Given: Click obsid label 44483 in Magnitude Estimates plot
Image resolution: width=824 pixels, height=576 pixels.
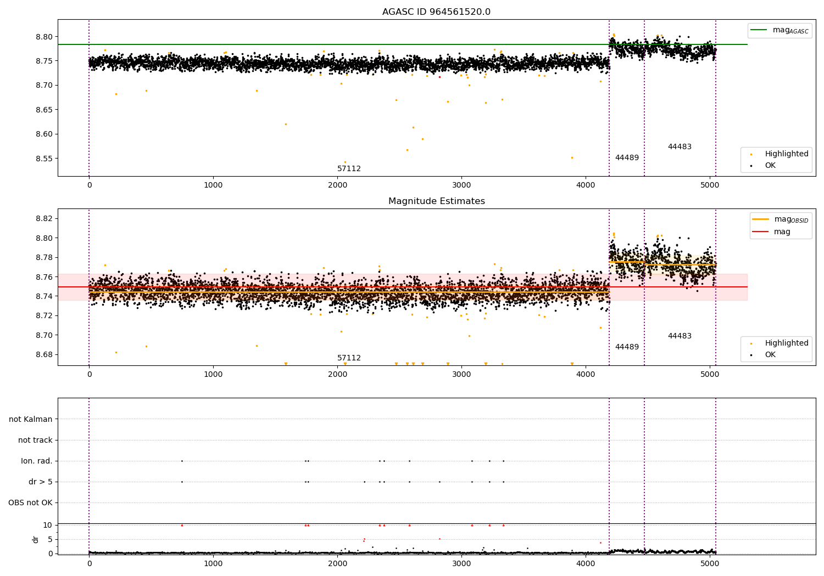Looking at the screenshot, I should pyautogui.click(x=680, y=336).
